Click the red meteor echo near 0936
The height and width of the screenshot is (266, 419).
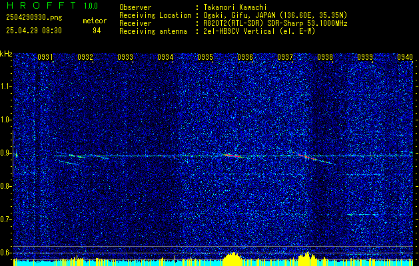232,156
